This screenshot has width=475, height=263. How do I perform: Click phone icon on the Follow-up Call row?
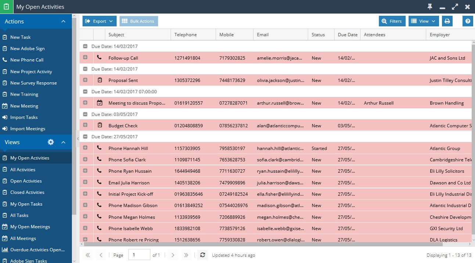coord(99,58)
